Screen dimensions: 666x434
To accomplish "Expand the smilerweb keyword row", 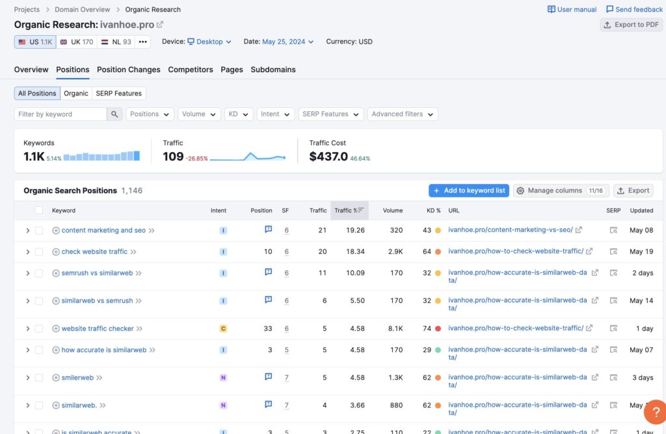I will pyautogui.click(x=28, y=377).
